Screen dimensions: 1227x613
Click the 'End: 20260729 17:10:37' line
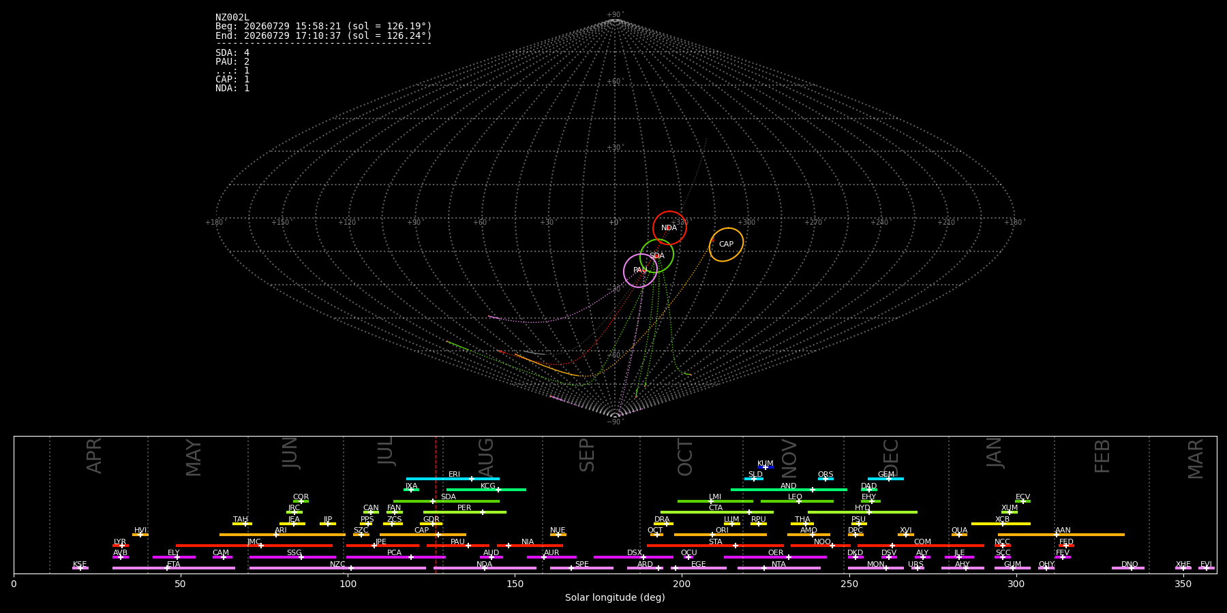[324, 35]
